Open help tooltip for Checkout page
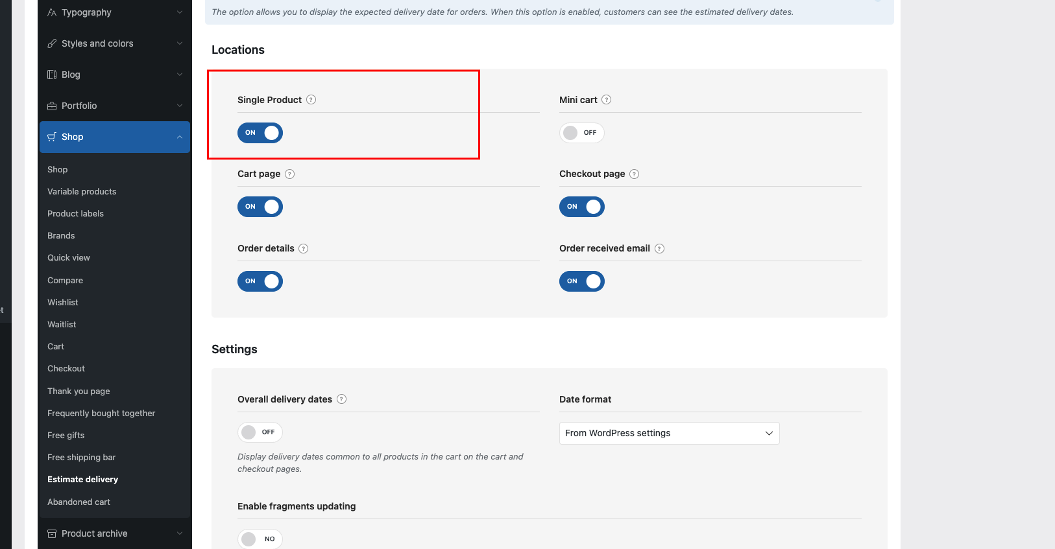The width and height of the screenshot is (1055, 549). click(635, 174)
